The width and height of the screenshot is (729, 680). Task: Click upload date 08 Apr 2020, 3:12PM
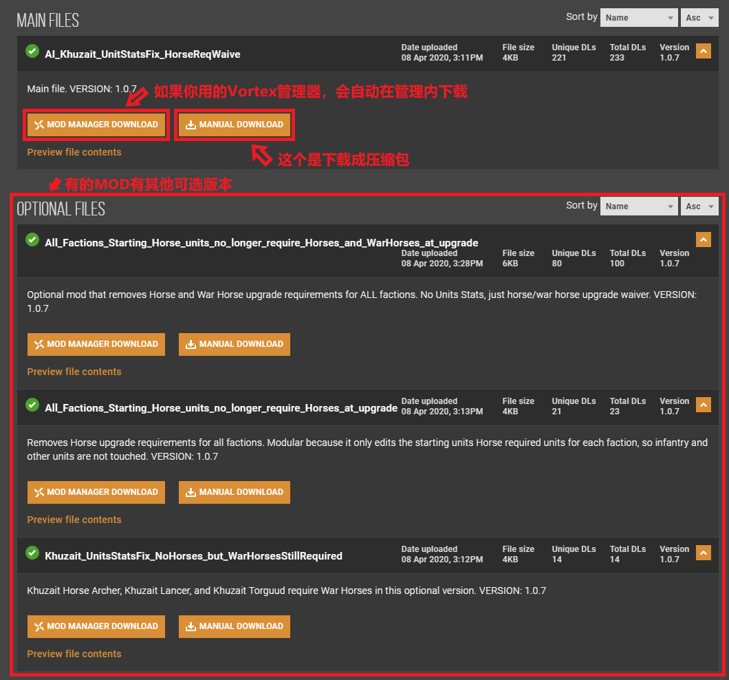pos(442,560)
